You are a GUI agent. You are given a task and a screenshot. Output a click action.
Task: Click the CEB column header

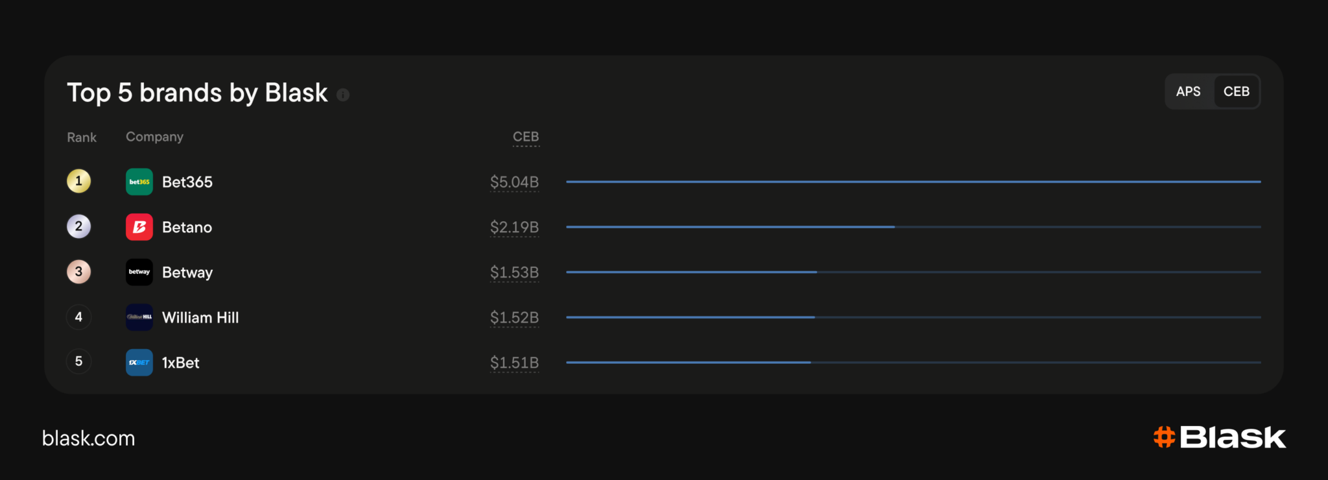526,137
